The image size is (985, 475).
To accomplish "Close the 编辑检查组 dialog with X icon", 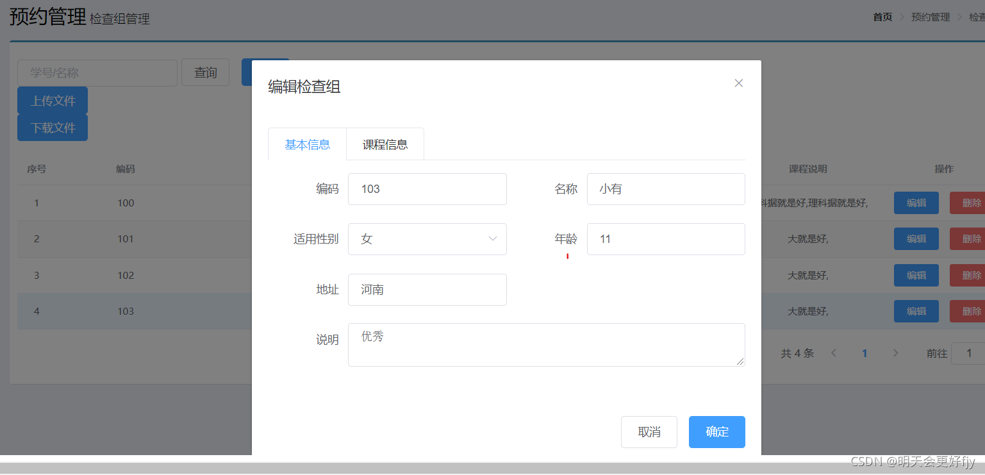I will click(739, 83).
